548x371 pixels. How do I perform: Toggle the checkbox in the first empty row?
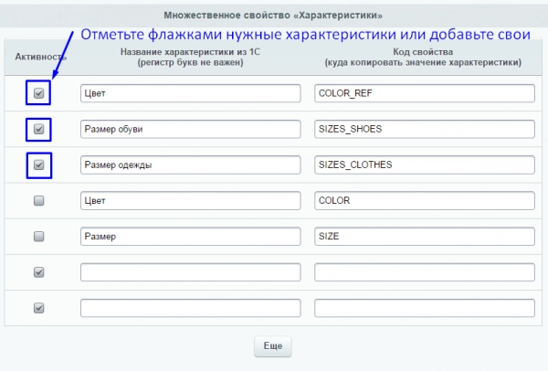38,272
